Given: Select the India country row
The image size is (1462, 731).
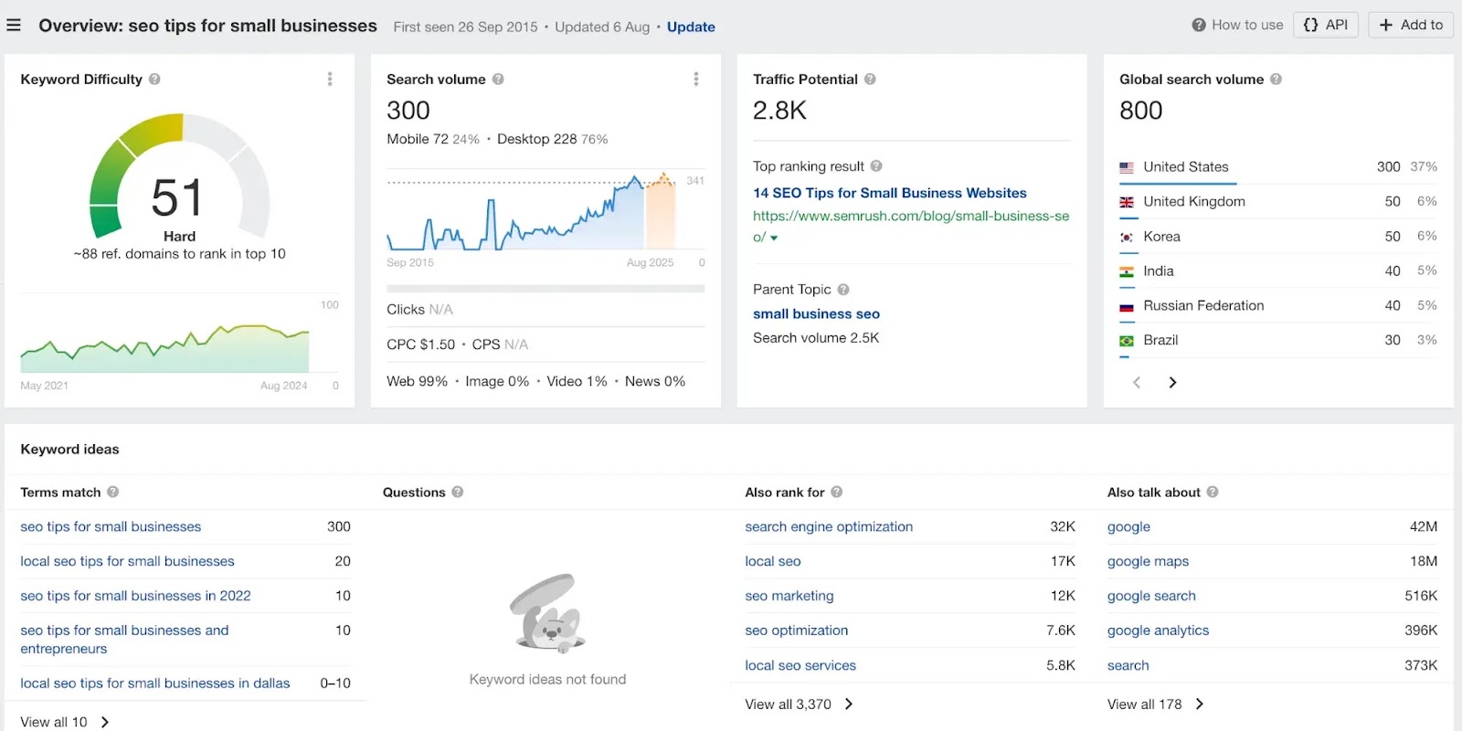Looking at the screenshot, I should 1278,271.
